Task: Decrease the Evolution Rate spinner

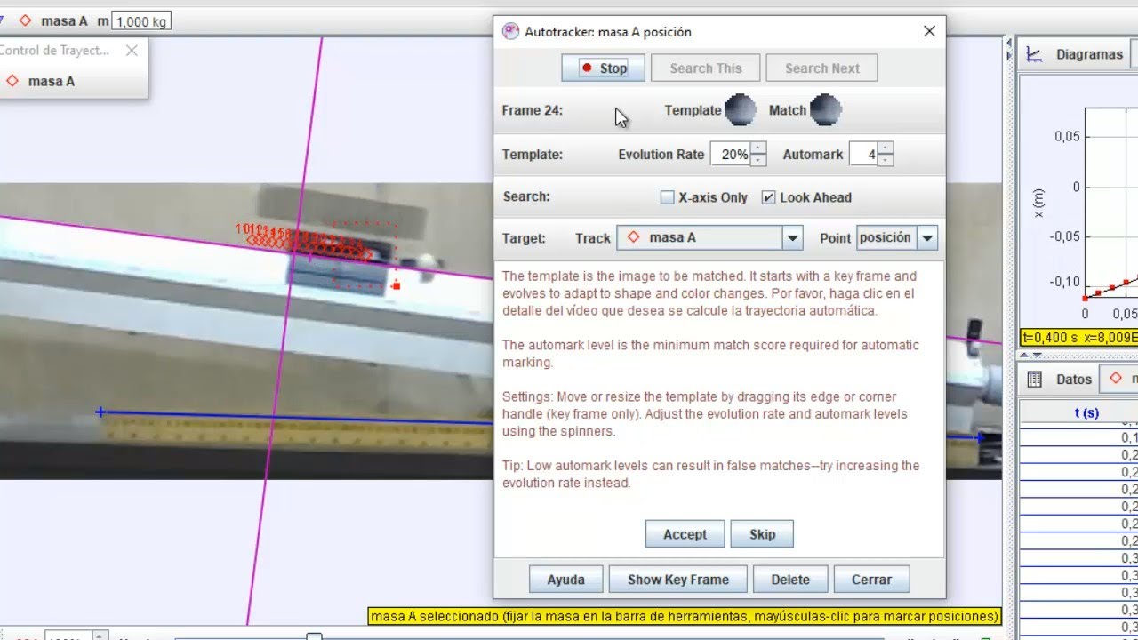Action: point(758,160)
